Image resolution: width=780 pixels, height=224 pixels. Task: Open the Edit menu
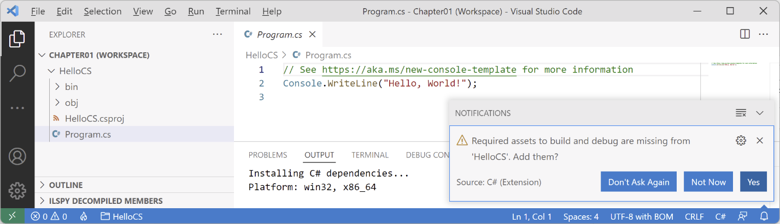point(64,11)
